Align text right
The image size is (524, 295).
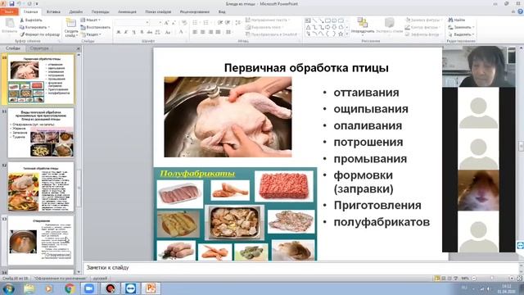click(210, 32)
